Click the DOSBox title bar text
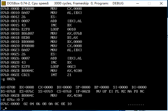 click(65, 3)
